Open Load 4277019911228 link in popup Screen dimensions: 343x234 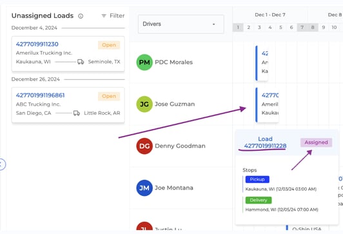pyautogui.click(x=265, y=142)
